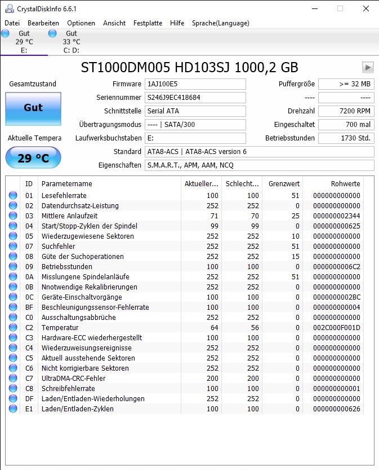Screen dimensions: 379x470
Task: Click status orb of Wiederzuweisungsereignisse row
Action: [13, 348]
